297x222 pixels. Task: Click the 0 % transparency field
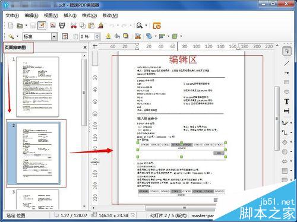click(87, 37)
